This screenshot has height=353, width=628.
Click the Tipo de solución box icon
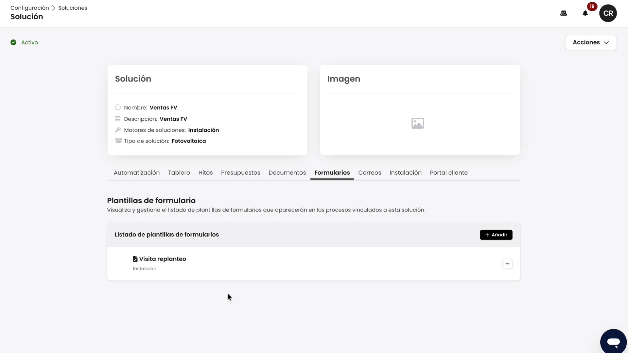118,141
